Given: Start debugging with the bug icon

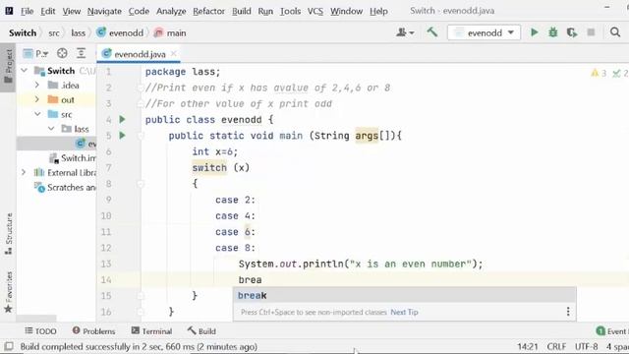Looking at the screenshot, I should (553, 32).
